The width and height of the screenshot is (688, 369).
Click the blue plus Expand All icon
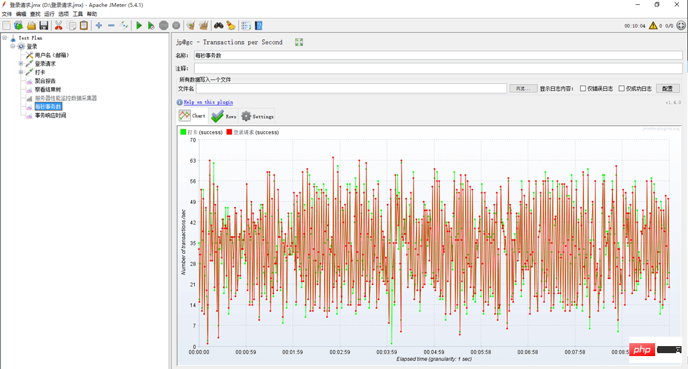point(99,25)
